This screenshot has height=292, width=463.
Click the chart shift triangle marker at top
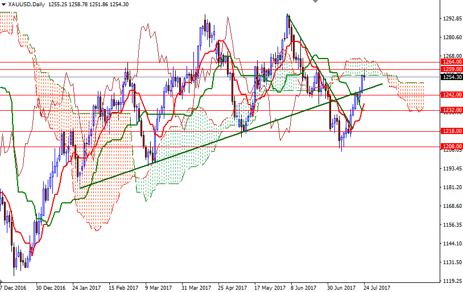(x=315, y=2)
